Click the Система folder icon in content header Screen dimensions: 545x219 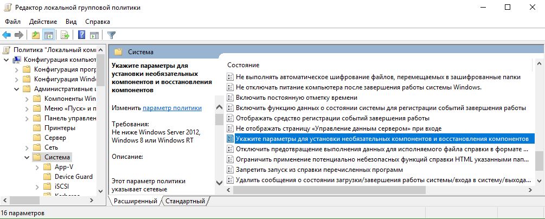[x=118, y=52]
